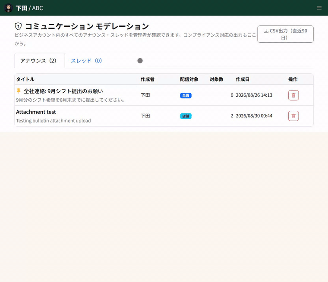Screen dimensions: 328x282
Task: Click date 2026/08/26 14:13
Action: (254, 95)
